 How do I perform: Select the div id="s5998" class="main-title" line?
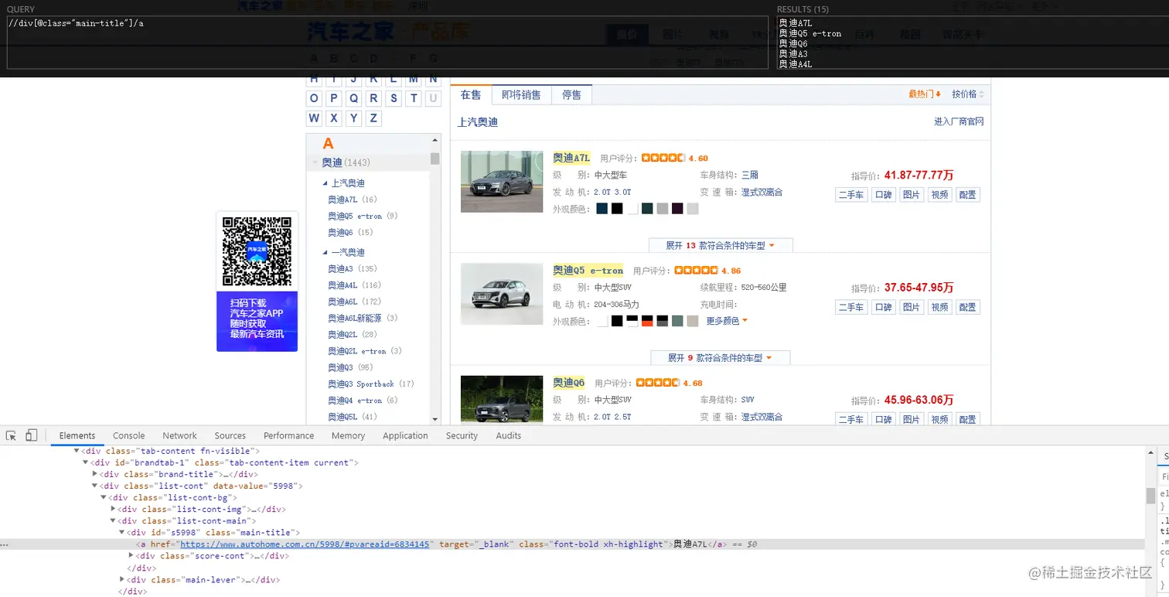[x=214, y=533]
